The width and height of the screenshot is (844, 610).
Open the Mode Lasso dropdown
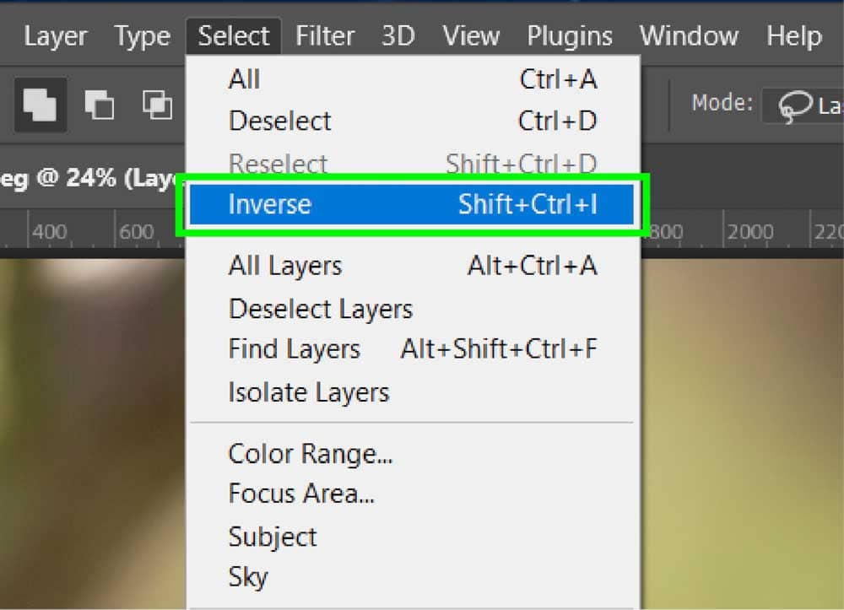coord(802,105)
